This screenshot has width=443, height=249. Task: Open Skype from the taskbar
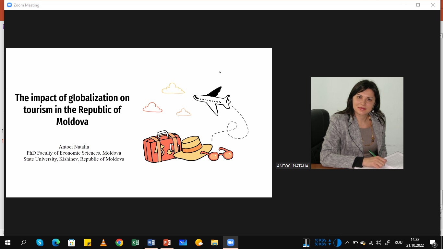(x=40, y=243)
